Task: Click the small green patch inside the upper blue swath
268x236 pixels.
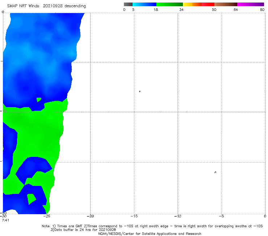Action: [x=39, y=99]
